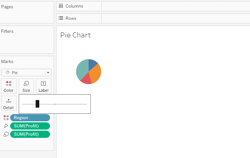Select the red slice of the pie
250x158 pixels.
[x=86, y=80]
